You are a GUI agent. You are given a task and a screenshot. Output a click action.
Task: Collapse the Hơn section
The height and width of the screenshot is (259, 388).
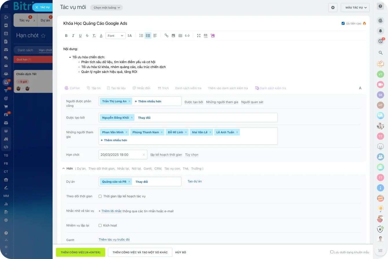pyautogui.click(x=63, y=169)
